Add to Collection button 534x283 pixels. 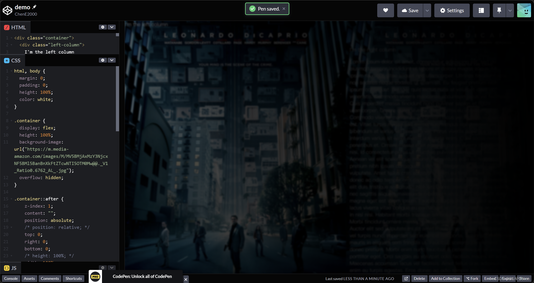coord(445,278)
